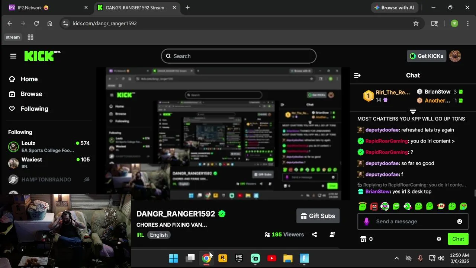
Task: Click Riri_The_Re... top gifter name
Action: click(393, 92)
